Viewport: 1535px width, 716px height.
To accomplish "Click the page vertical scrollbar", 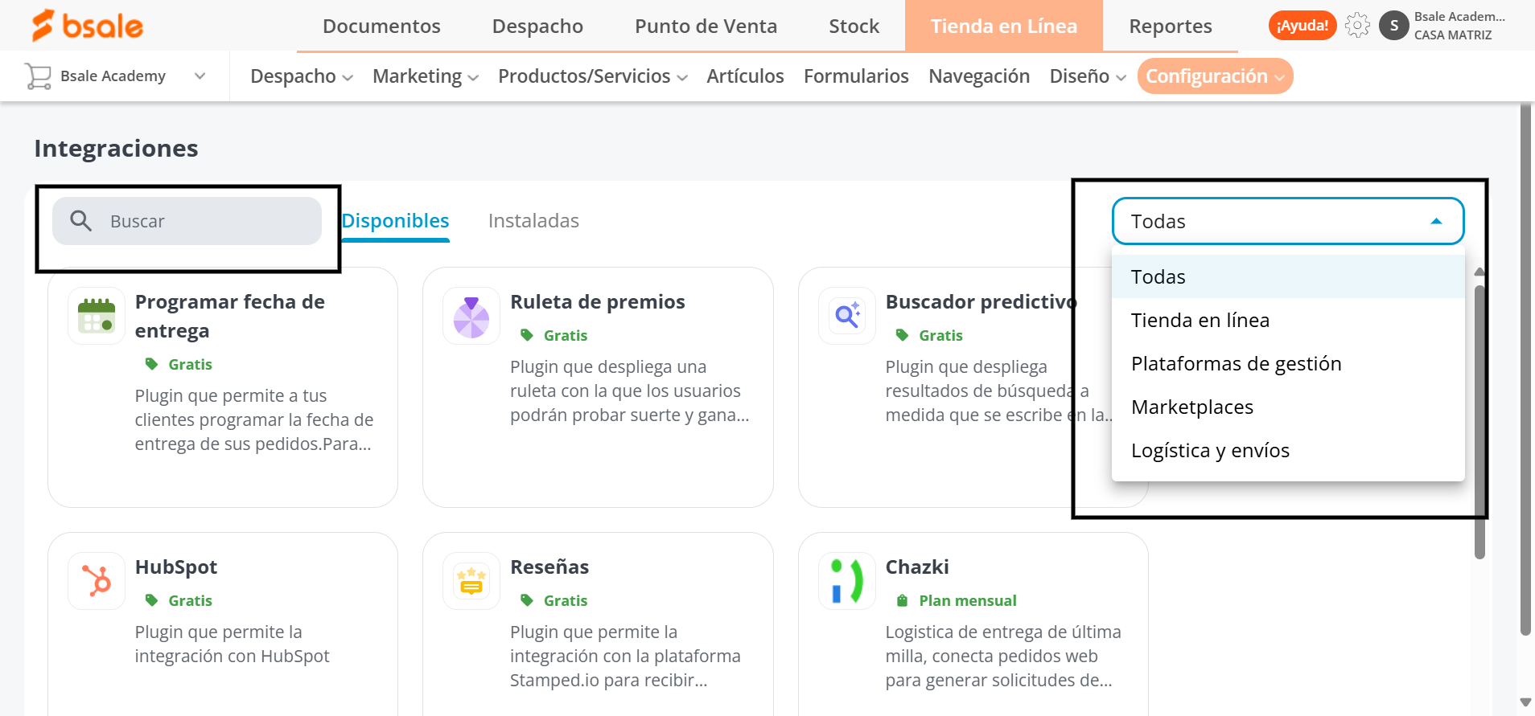I will [x=1525, y=370].
